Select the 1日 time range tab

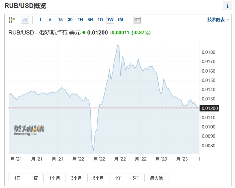pyautogui.click(x=17, y=178)
